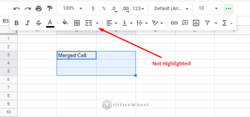This screenshot has height=117, width=250.
Task: Toggle Bold formatting
Action: click(x=17, y=23)
